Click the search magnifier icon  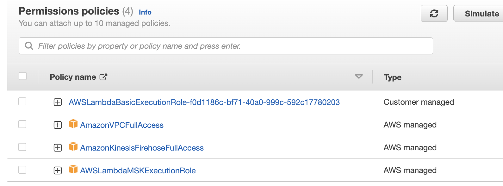29,46
